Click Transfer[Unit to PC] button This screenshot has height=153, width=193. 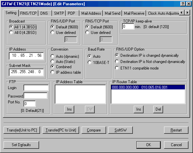coord(22,130)
